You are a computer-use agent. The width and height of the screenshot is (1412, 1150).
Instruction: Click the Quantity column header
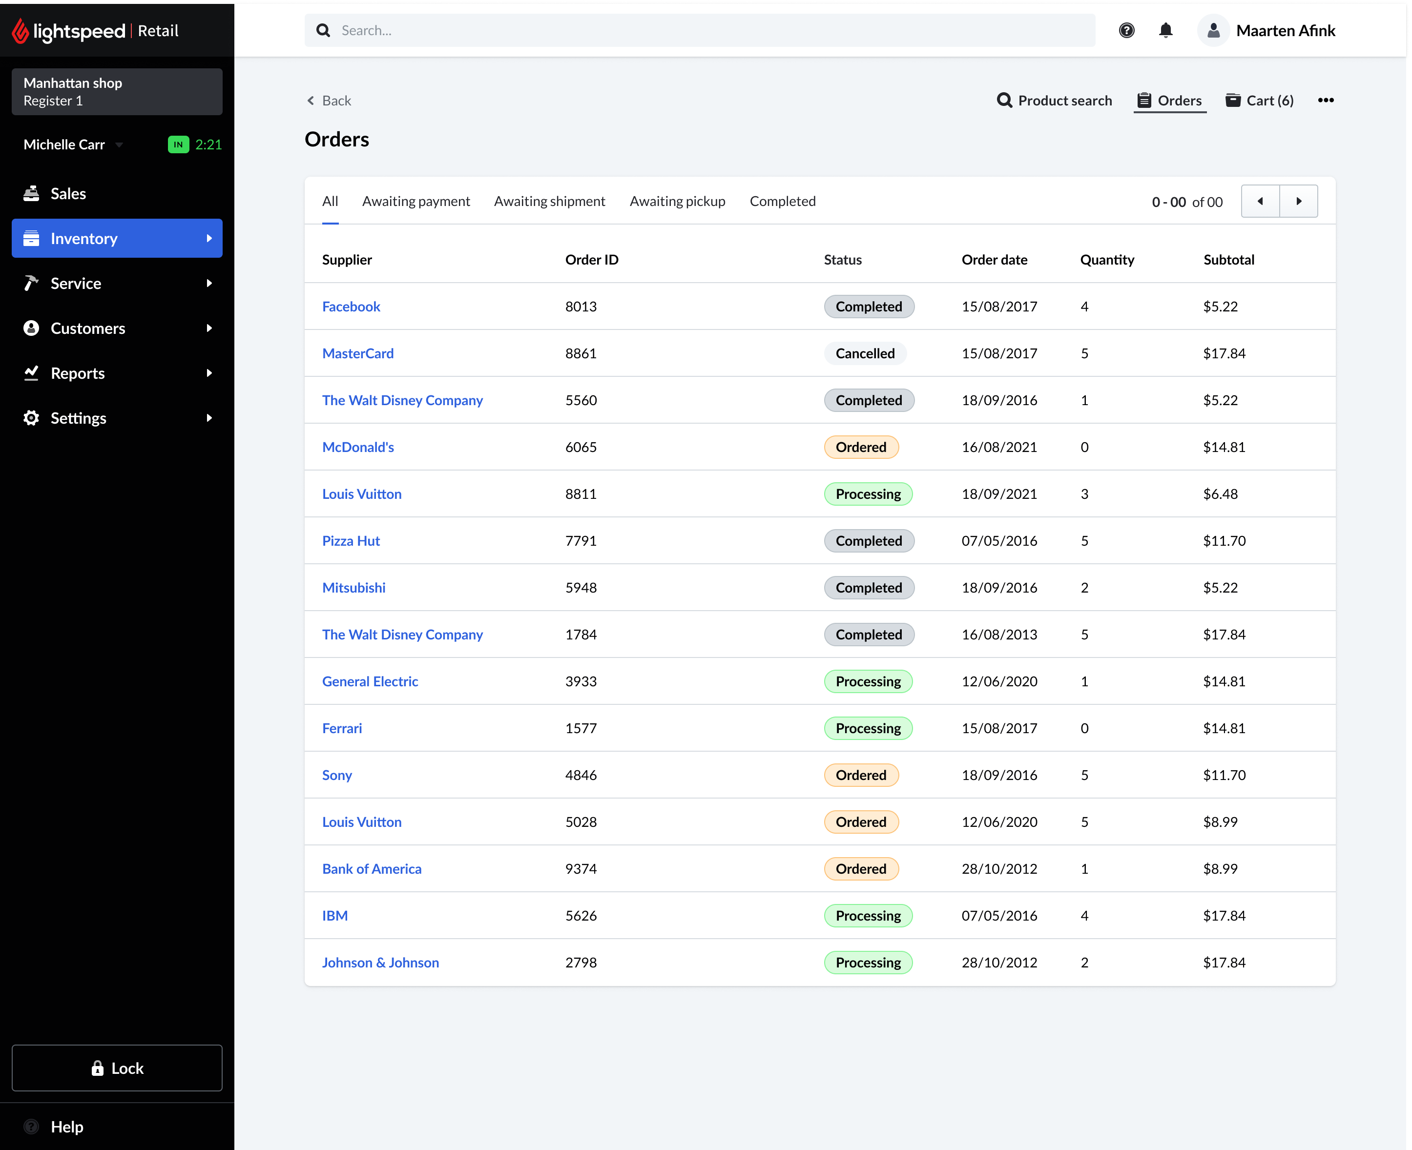tap(1107, 260)
